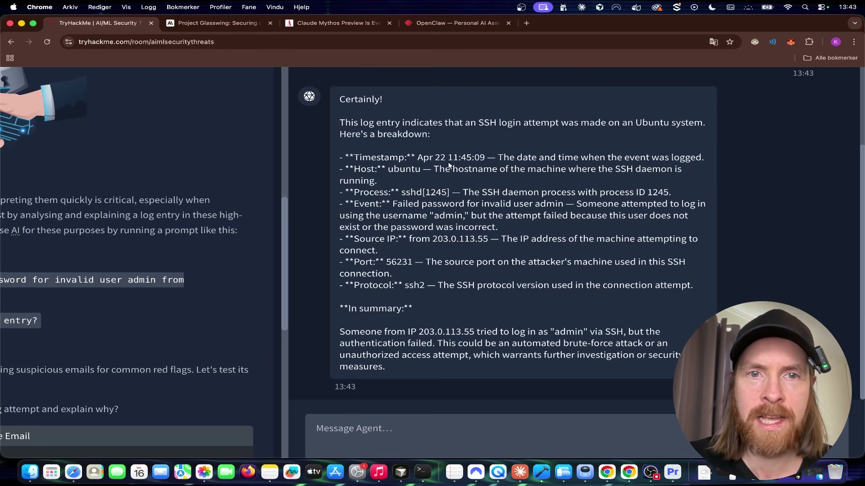
Task: Open the Google Translate icon in the address bar
Action: (x=714, y=42)
